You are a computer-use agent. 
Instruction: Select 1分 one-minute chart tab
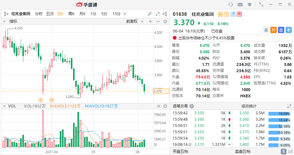93,14
